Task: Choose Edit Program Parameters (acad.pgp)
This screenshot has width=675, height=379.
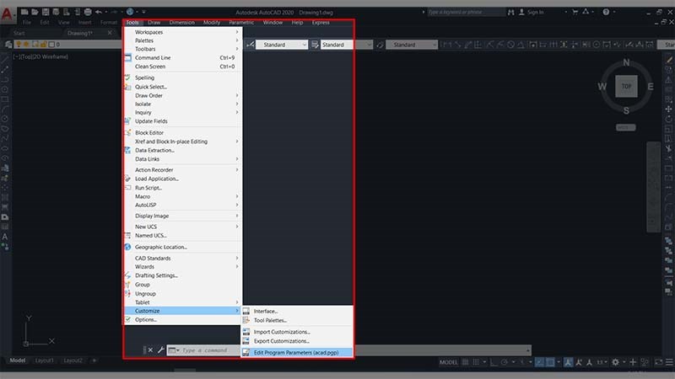Action: click(297, 352)
